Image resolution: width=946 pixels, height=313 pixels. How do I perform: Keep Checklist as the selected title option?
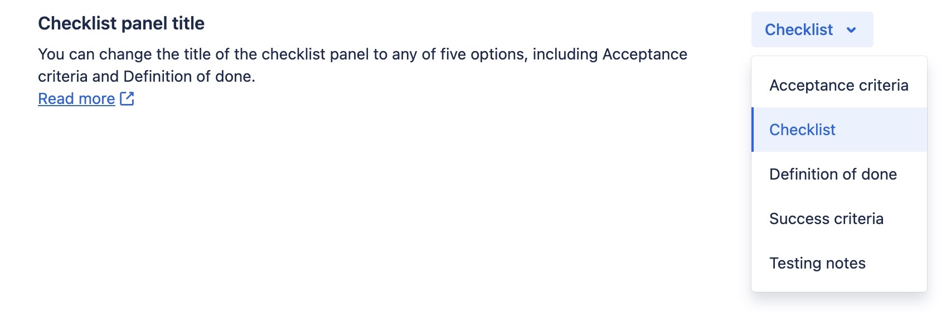pos(802,130)
